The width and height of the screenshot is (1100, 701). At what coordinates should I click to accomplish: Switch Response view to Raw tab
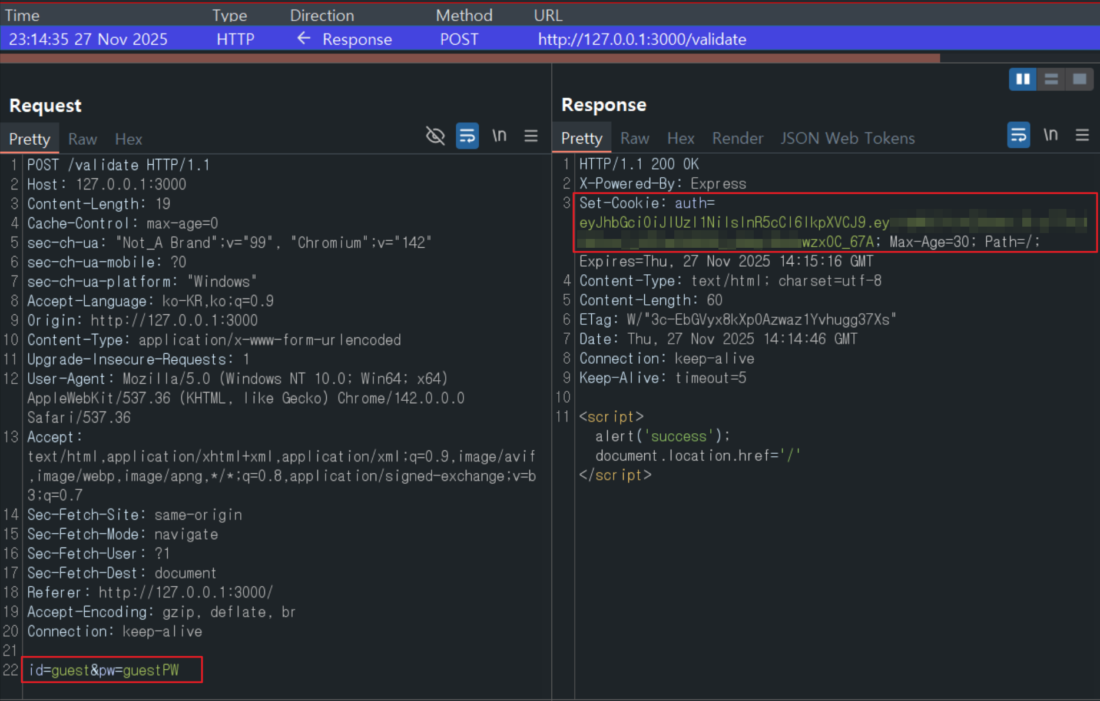[x=634, y=138]
